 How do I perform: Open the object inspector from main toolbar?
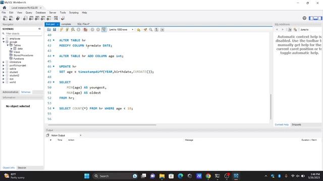tap(18, 18)
